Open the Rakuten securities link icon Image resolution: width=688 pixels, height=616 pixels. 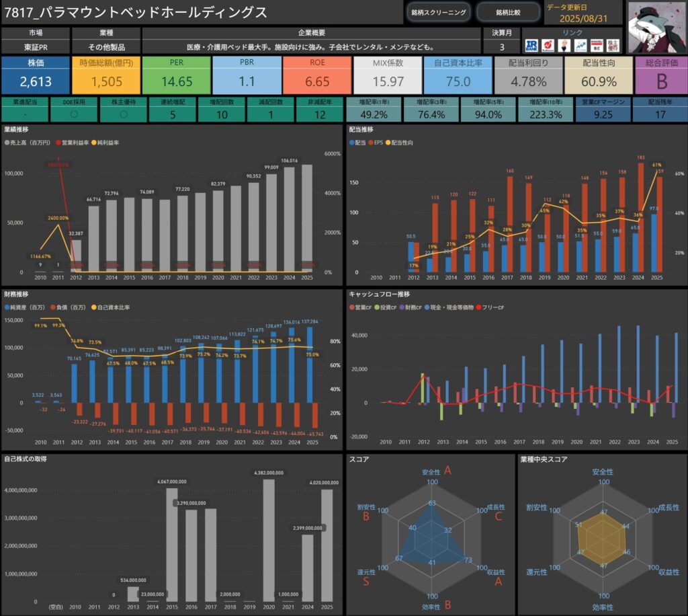(x=548, y=45)
